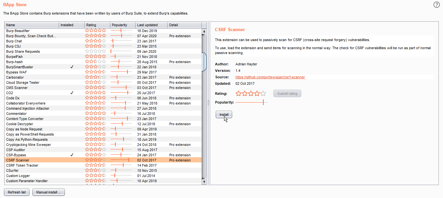Select the Content Type Converter extension
Image resolution: width=443 pixels, height=198 pixels.
[x=103, y=119]
